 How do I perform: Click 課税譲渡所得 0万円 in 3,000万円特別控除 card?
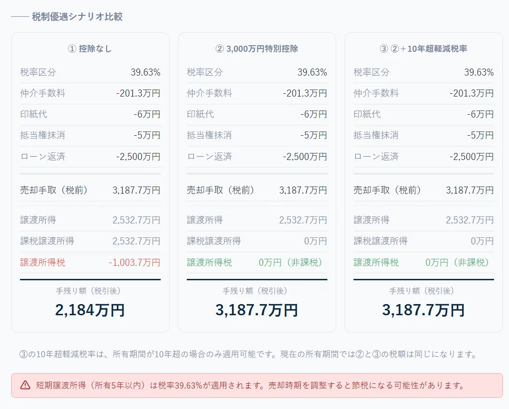coord(316,241)
